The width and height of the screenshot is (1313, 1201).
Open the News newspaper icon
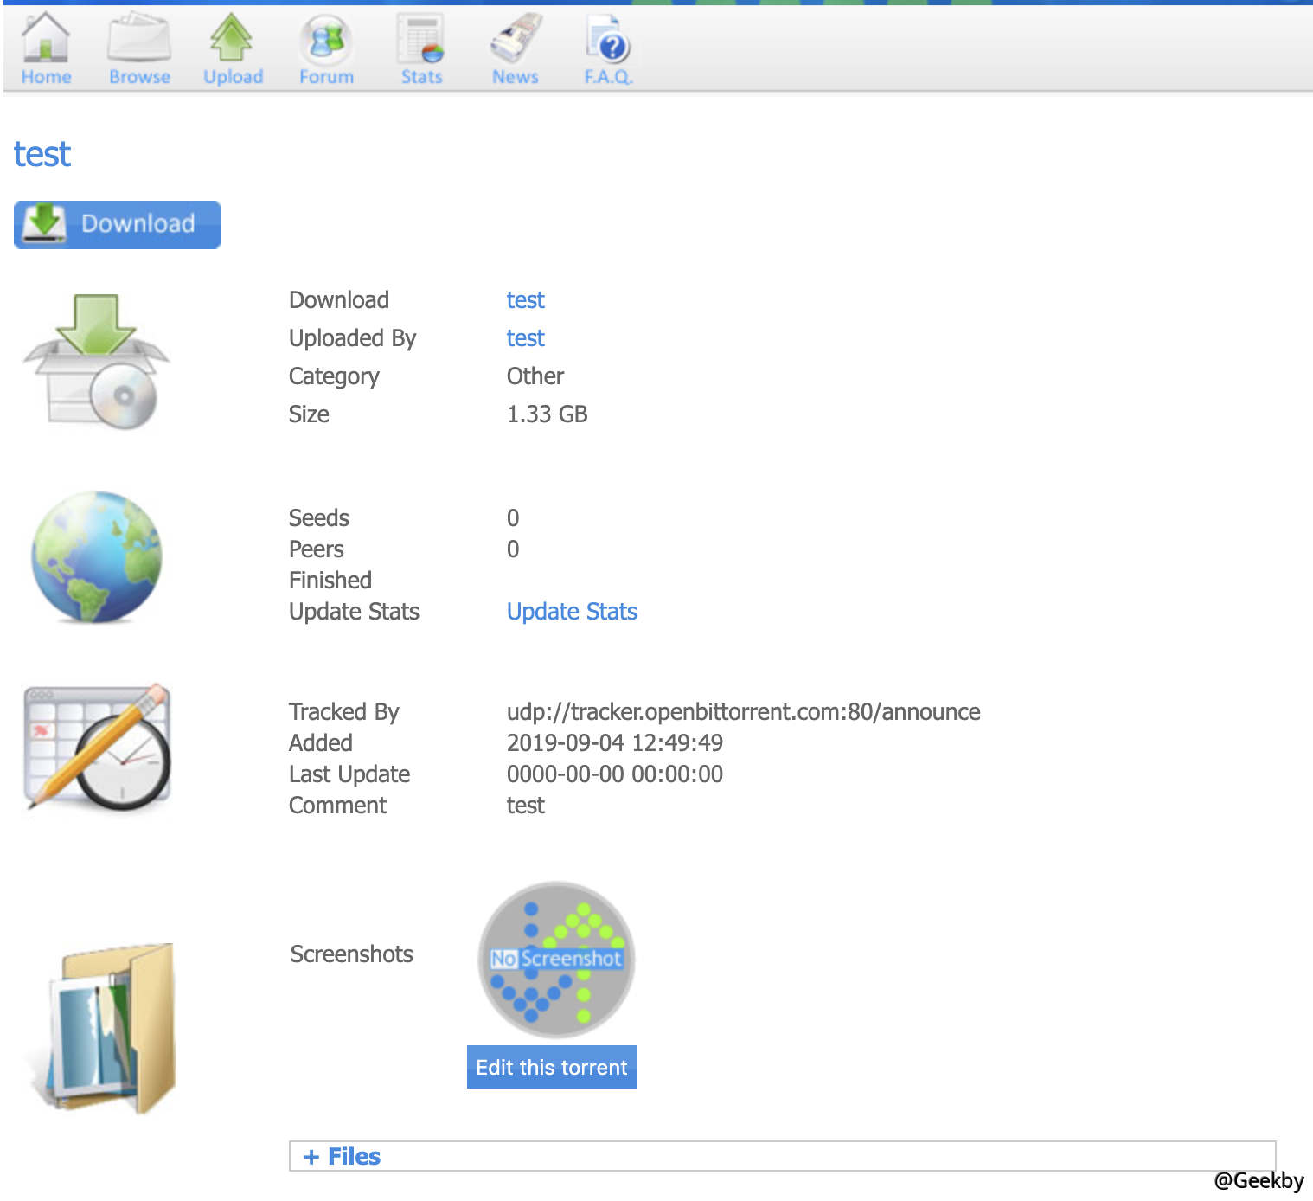tap(516, 38)
